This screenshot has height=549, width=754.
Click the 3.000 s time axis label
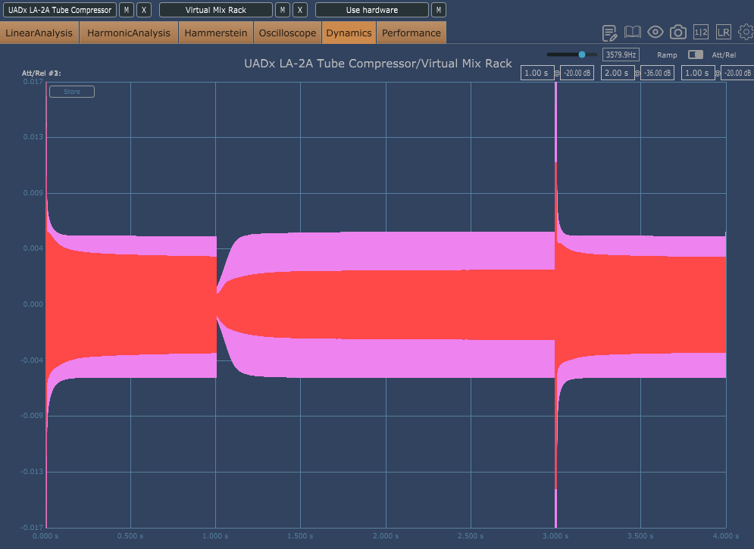(555, 536)
